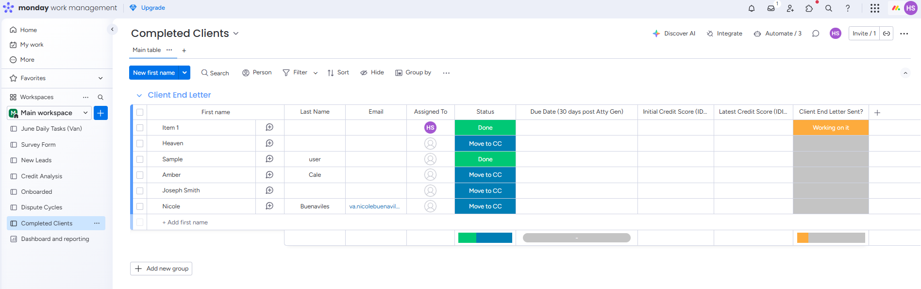The image size is (921, 289).
Task: Open the notifications bell
Action: [x=751, y=8]
